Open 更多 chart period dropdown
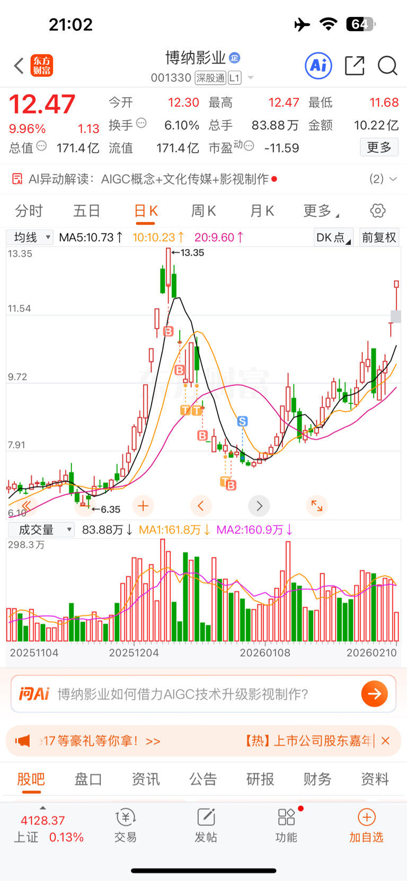This screenshot has width=407, height=881. [x=321, y=211]
